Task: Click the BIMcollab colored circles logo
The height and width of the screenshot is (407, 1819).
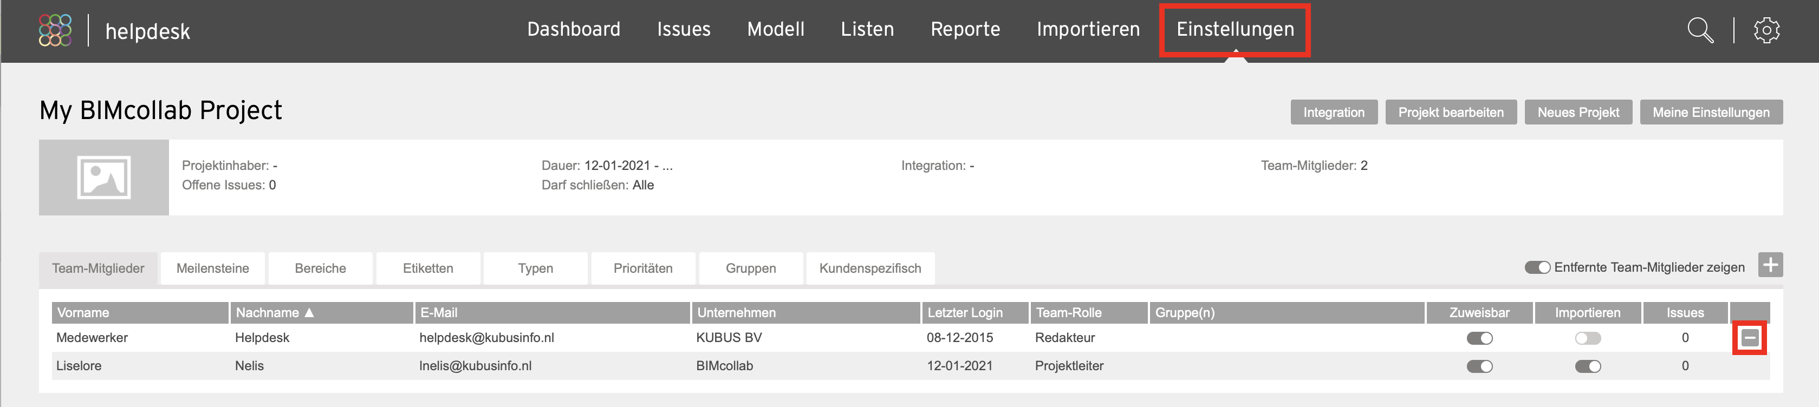Action: coord(55,30)
